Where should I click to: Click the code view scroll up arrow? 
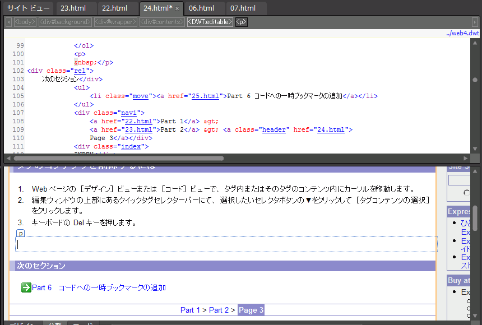click(475, 43)
